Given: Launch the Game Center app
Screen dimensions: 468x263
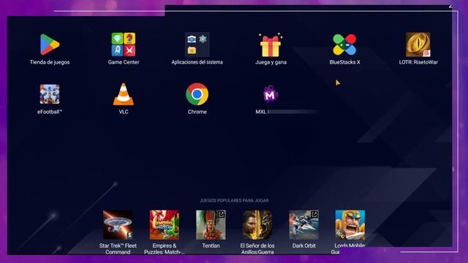Looking at the screenshot, I should (124, 45).
